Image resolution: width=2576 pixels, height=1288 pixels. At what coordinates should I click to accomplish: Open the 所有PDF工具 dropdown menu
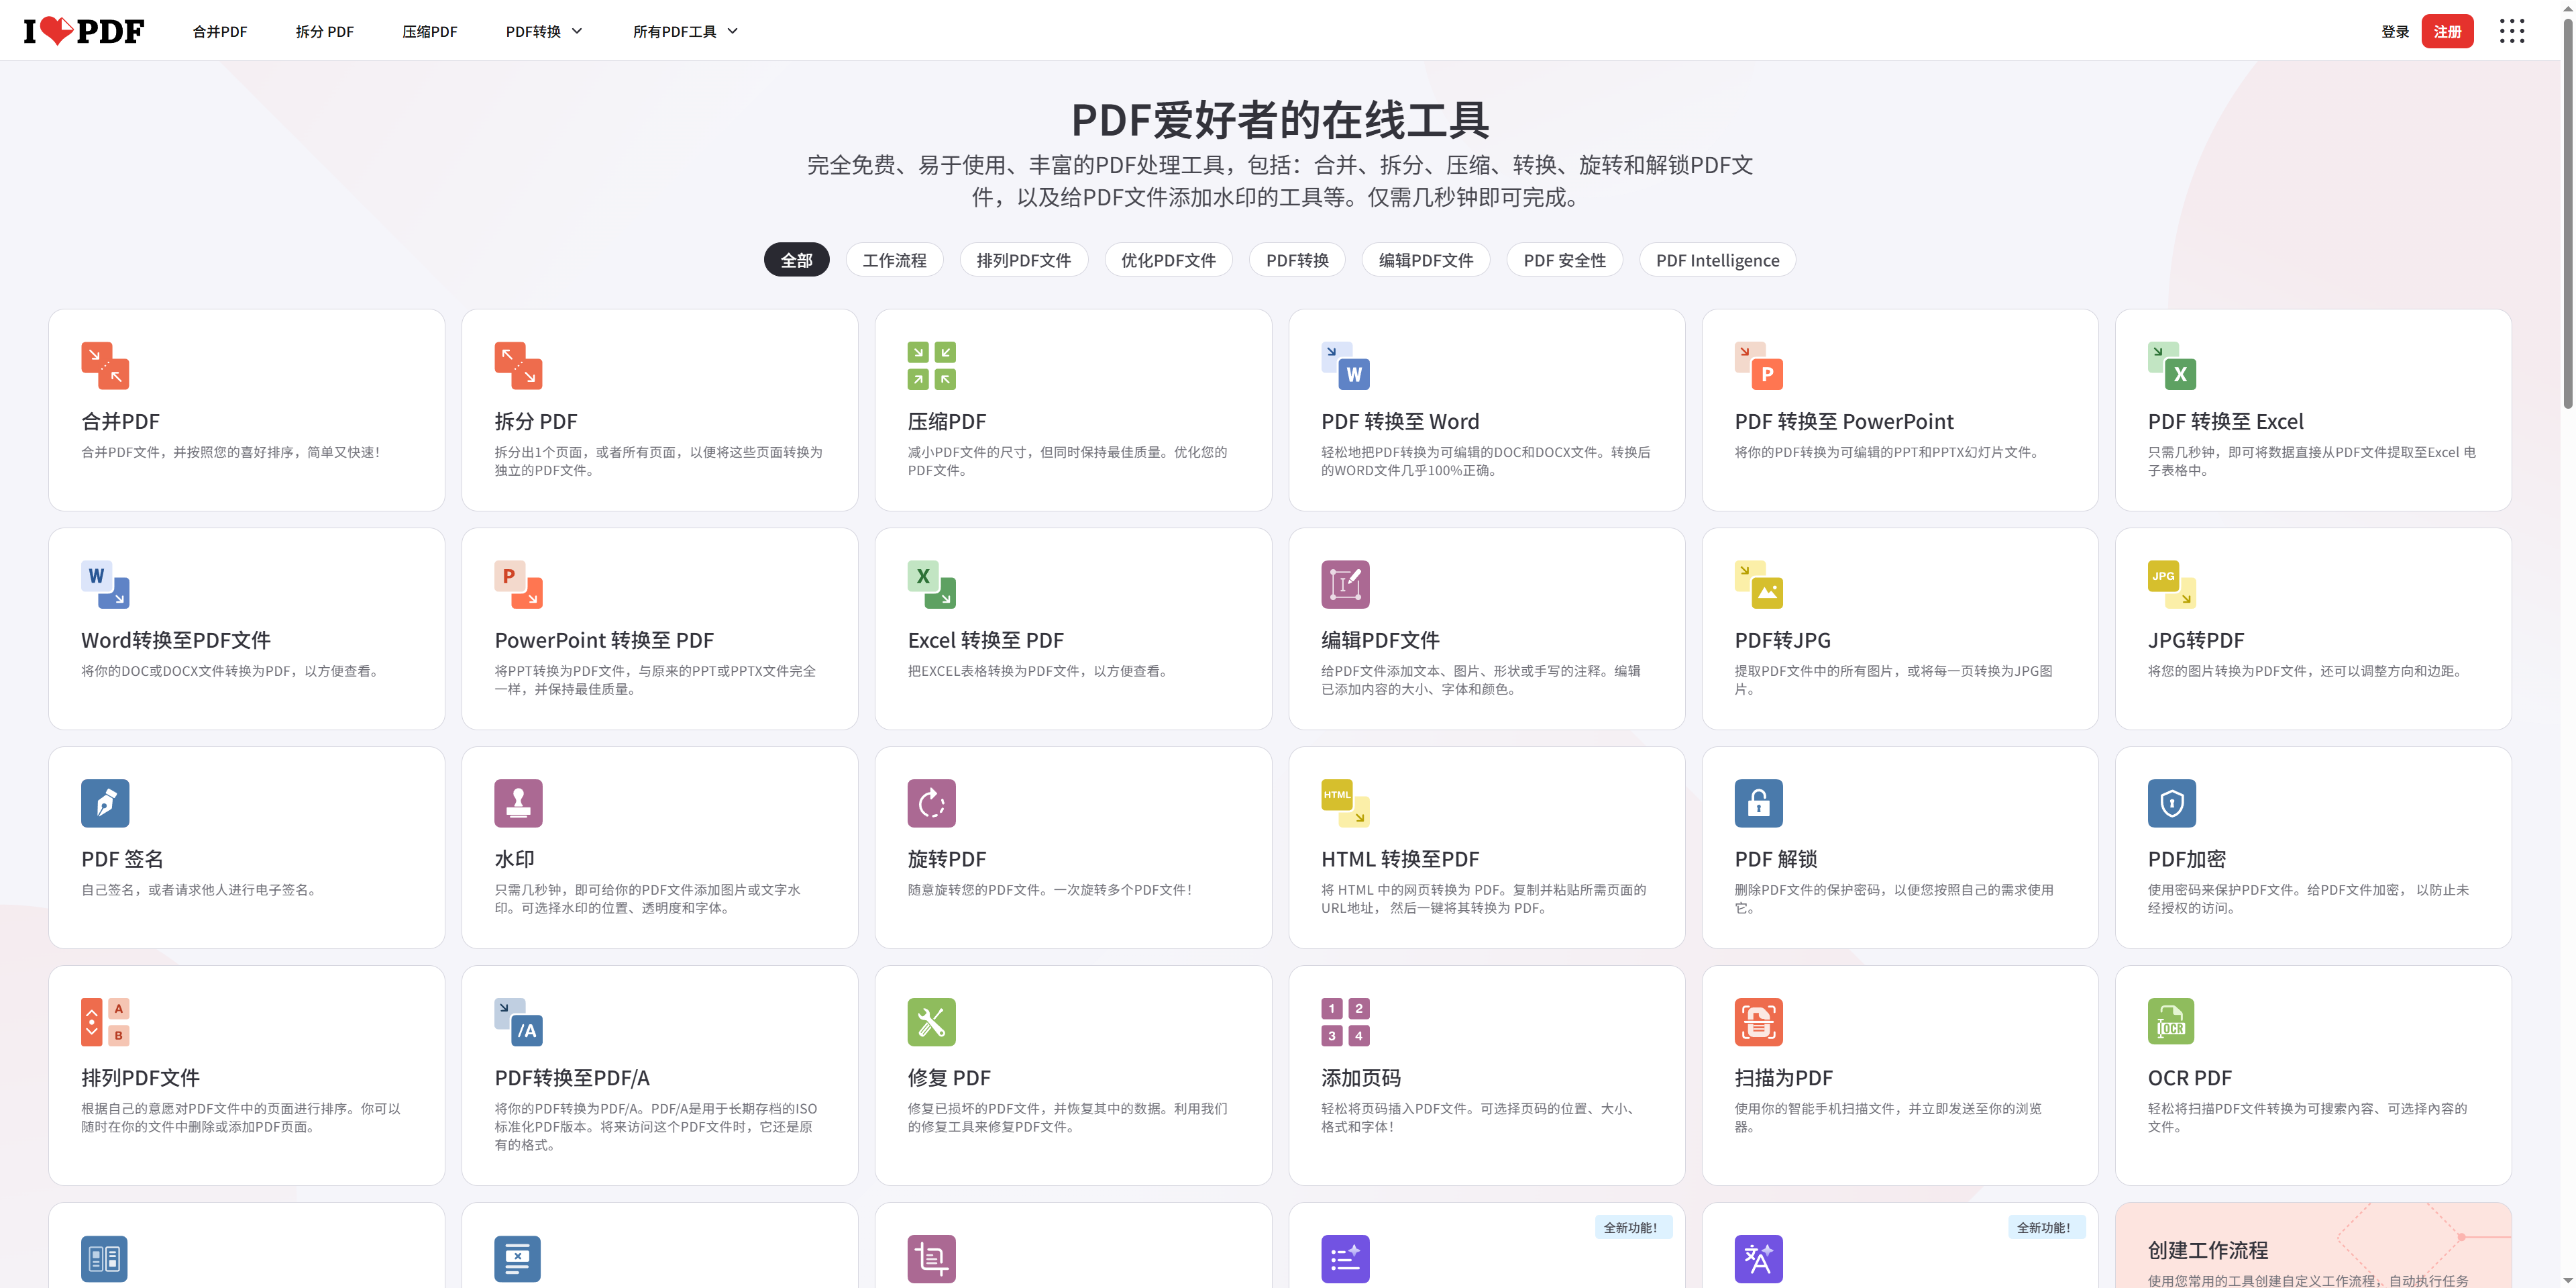point(686,31)
